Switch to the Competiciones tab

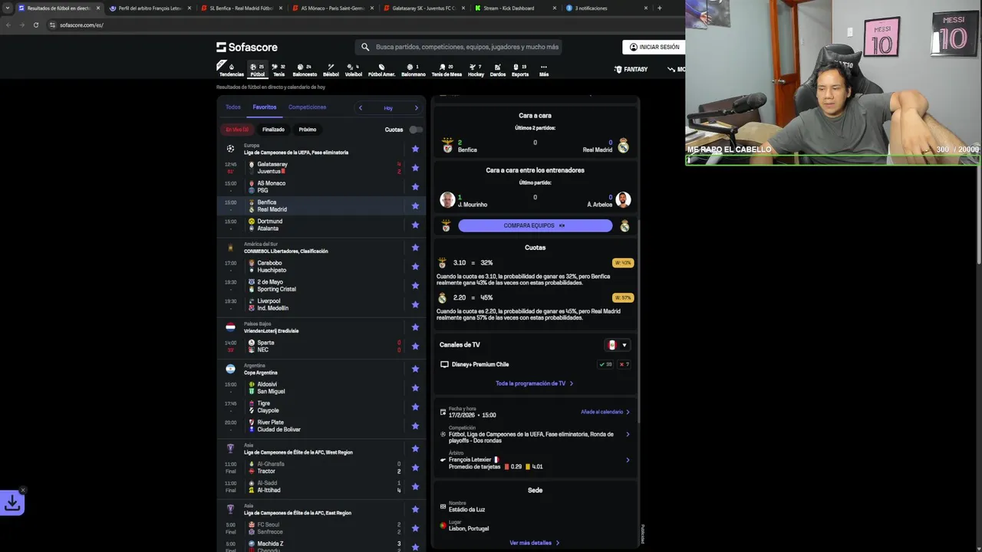pyautogui.click(x=307, y=107)
